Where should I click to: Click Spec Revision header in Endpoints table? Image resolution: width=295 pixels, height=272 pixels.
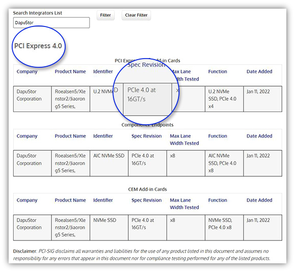point(146,136)
